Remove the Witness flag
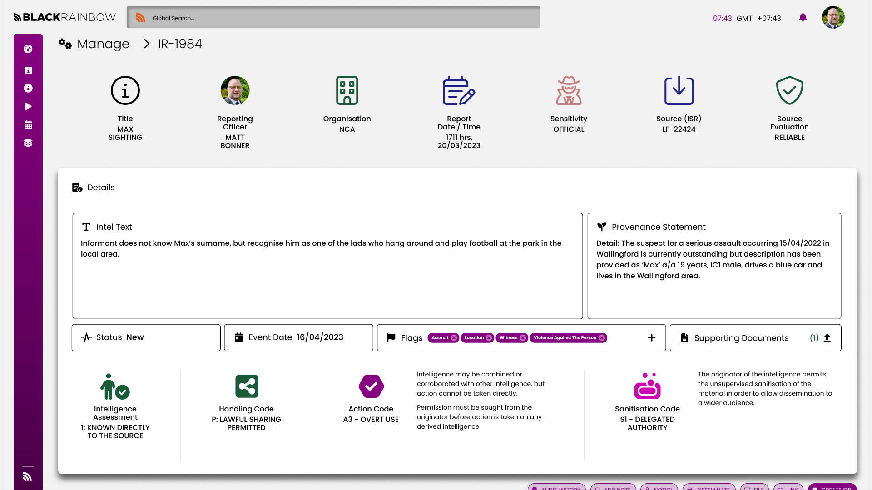This screenshot has width=872, height=490. [x=523, y=338]
